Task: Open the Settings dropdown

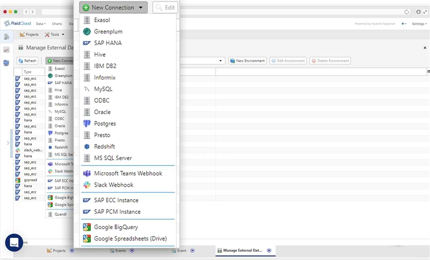Action: click(x=419, y=24)
